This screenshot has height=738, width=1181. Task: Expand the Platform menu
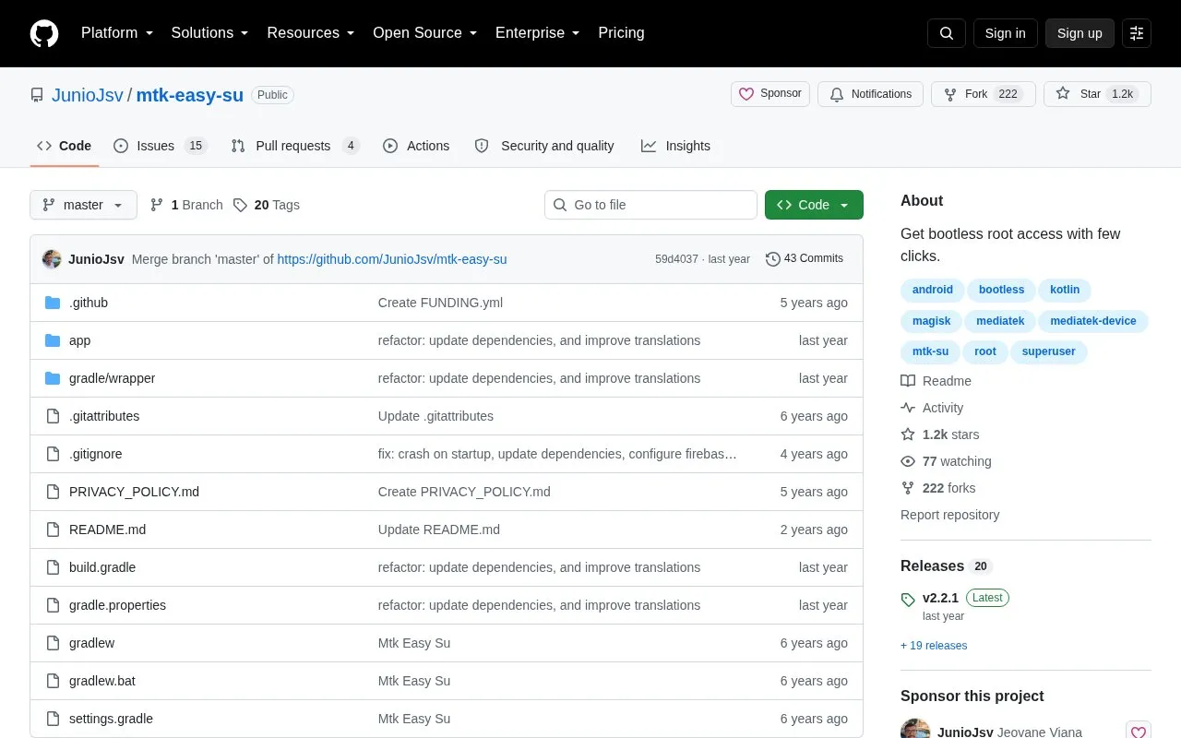117,33
